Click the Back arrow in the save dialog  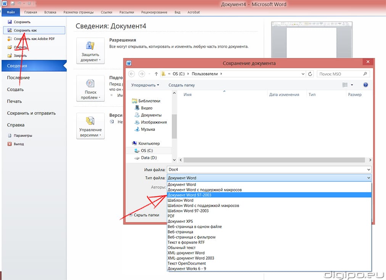pyautogui.click(x=132, y=74)
